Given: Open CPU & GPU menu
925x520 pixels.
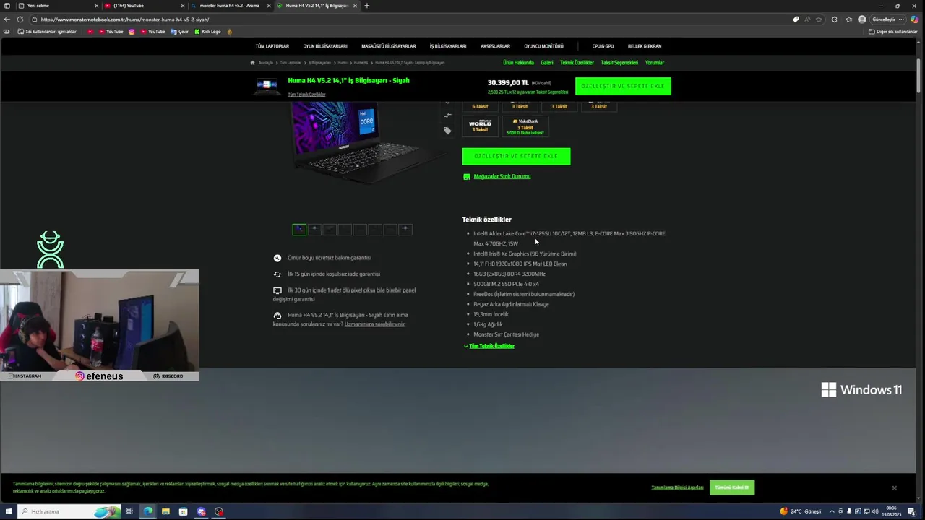Looking at the screenshot, I should 603,46.
